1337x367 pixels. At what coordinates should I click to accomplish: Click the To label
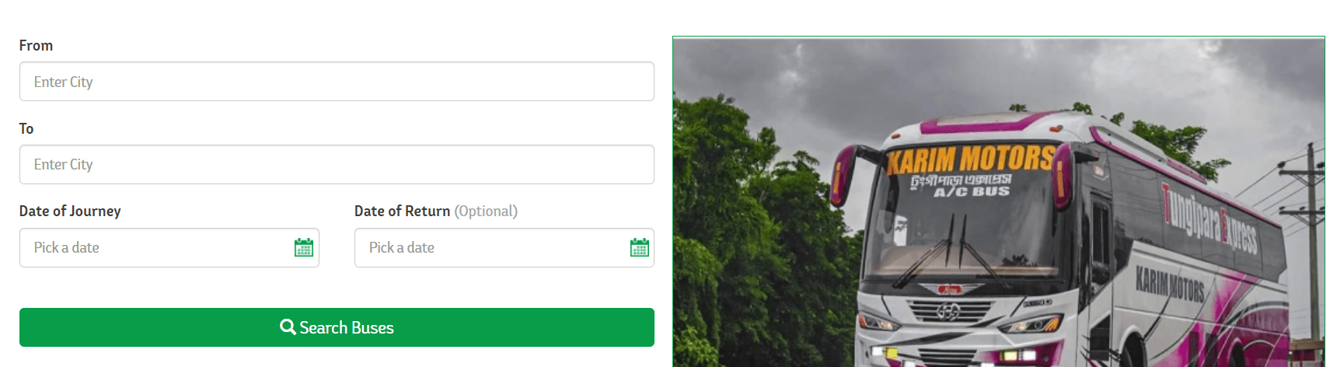click(x=26, y=128)
